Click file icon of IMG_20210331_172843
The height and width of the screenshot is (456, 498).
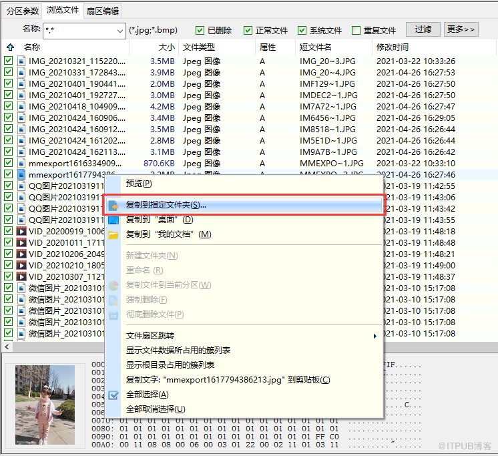click(21, 72)
